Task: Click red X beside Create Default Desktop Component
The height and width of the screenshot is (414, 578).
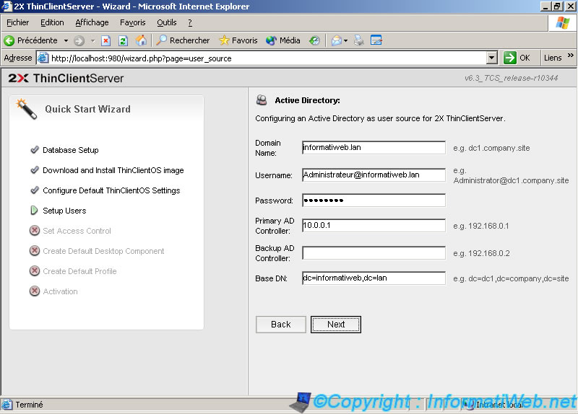Action: (35, 250)
